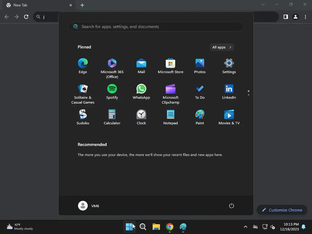The height and width of the screenshot is (234, 312).
Task: Open the Calculator app
Action: (x=112, y=117)
